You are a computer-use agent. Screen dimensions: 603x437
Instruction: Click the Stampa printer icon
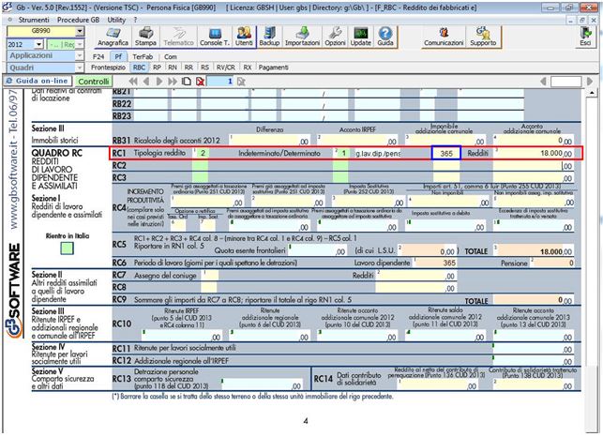pos(145,37)
